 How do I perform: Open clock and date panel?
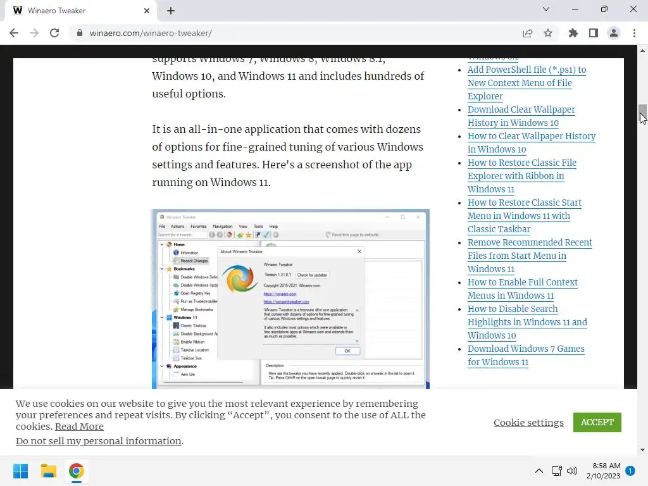(603, 471)
